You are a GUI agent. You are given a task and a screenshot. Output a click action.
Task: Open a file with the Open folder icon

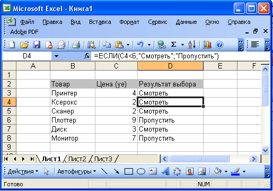(x=24, y=45)
